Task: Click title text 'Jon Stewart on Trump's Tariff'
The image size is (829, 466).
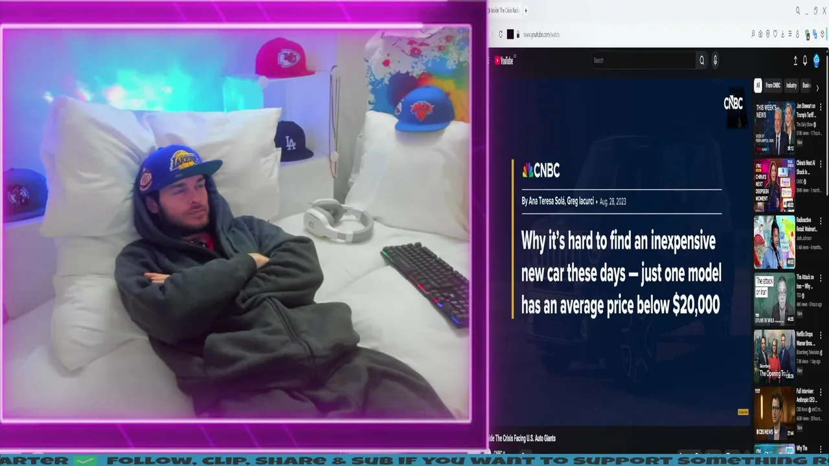Action: (x=806, y=111)
